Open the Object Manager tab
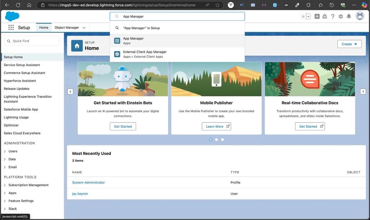 point(67,27)
